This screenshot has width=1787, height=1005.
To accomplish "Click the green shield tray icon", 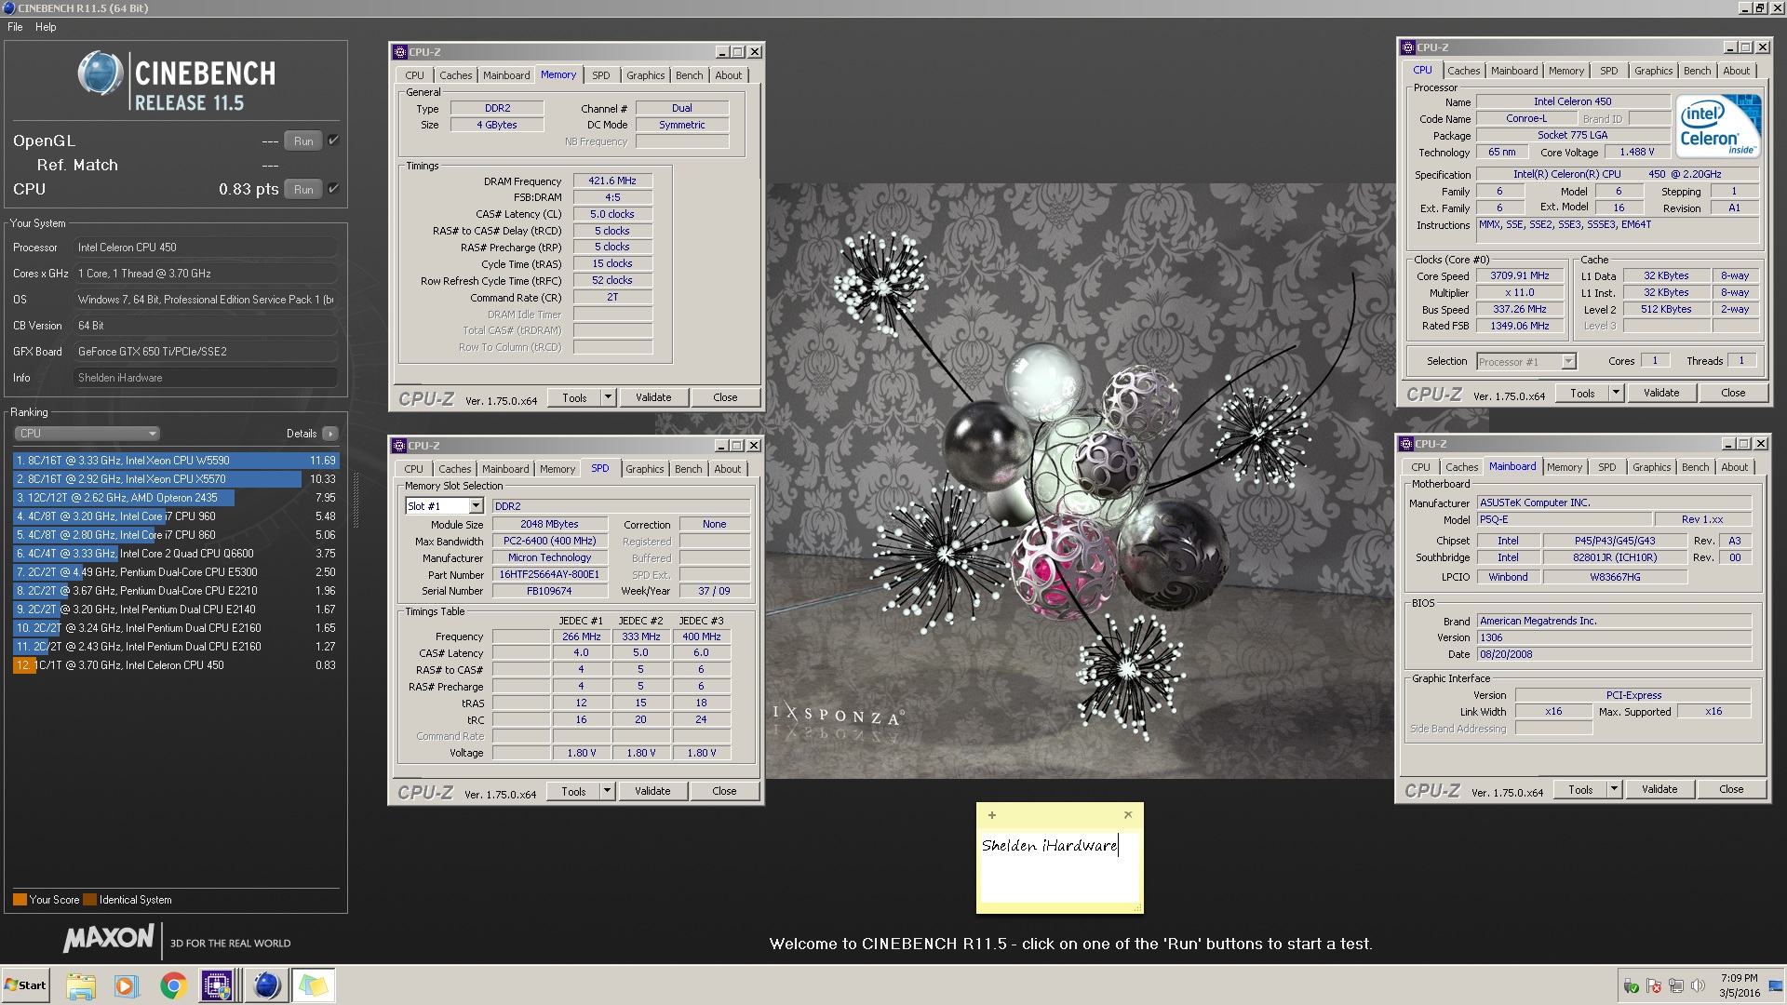I will pyautogui.click(x=1632, y=986).
